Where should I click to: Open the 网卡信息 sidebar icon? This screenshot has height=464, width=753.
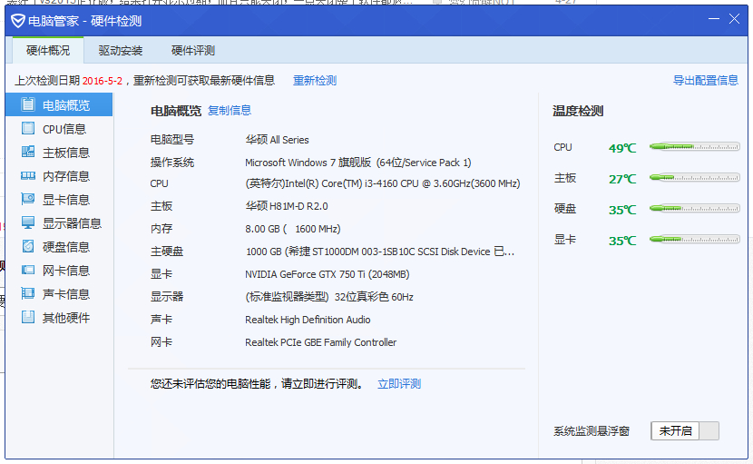click(28, 270)
